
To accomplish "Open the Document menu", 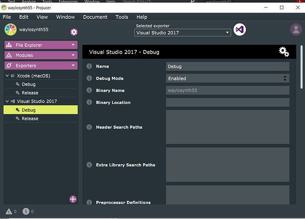I will [95, 17].
